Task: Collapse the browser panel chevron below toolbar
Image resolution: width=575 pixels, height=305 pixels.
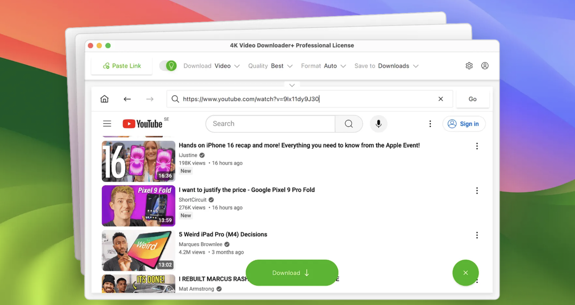Action: point(292,85)
